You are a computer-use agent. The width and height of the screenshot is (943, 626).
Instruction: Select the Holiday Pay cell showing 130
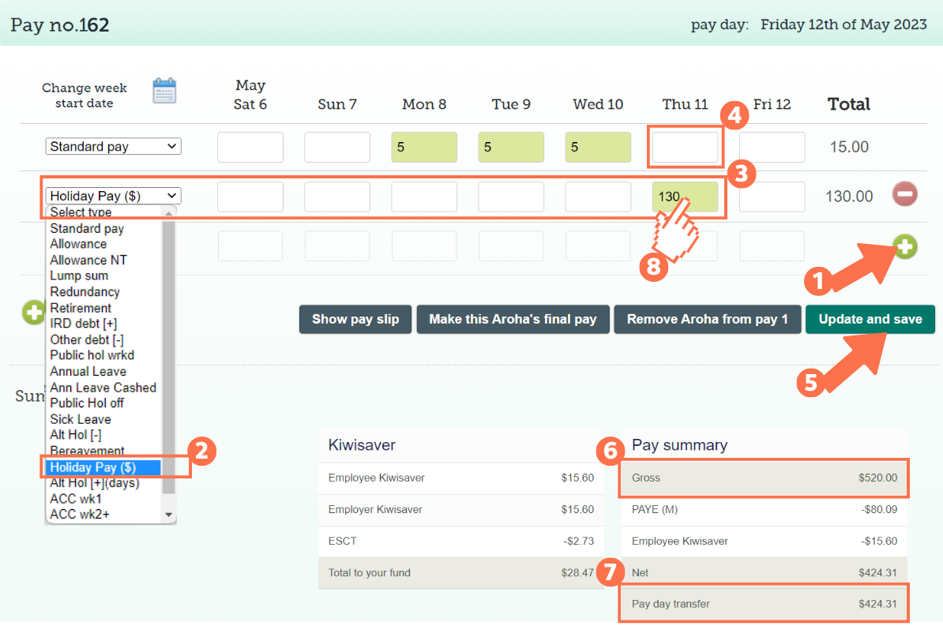685,195
